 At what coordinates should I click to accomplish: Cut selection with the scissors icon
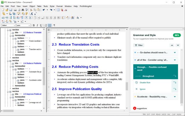(31, 10)
